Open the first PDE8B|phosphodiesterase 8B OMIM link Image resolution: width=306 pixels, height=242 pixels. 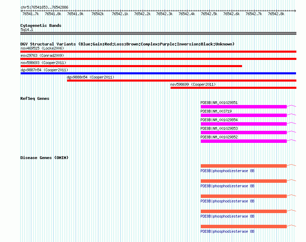click(227, 171)
